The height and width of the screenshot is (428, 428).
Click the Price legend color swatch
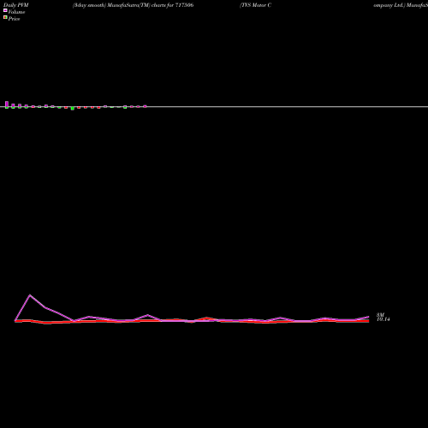click(5, 17)
